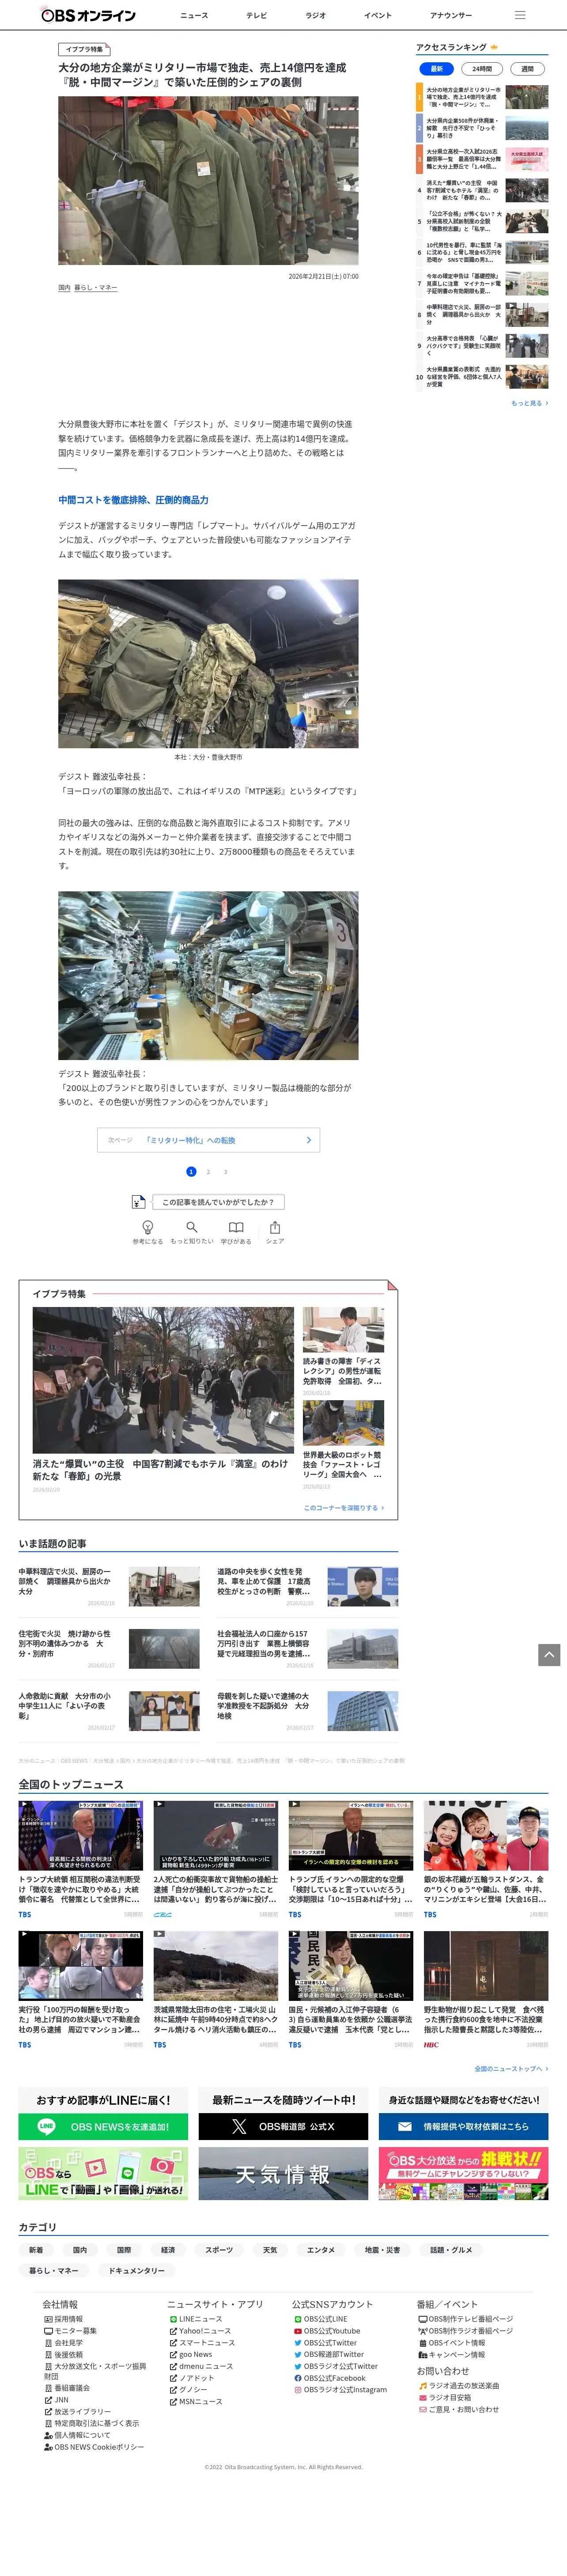Open the ニュース header menu item
Image resolution: width=567 pixels, height=2576 pixels.
point(194,15)
